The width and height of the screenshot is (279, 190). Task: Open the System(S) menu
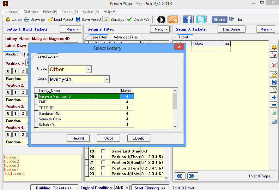coord(91,12)
